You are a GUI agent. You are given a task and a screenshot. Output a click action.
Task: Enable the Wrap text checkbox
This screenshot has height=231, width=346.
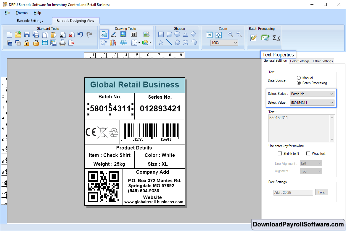coord(308,154)
